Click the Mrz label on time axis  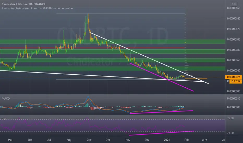tap(205, 140)
